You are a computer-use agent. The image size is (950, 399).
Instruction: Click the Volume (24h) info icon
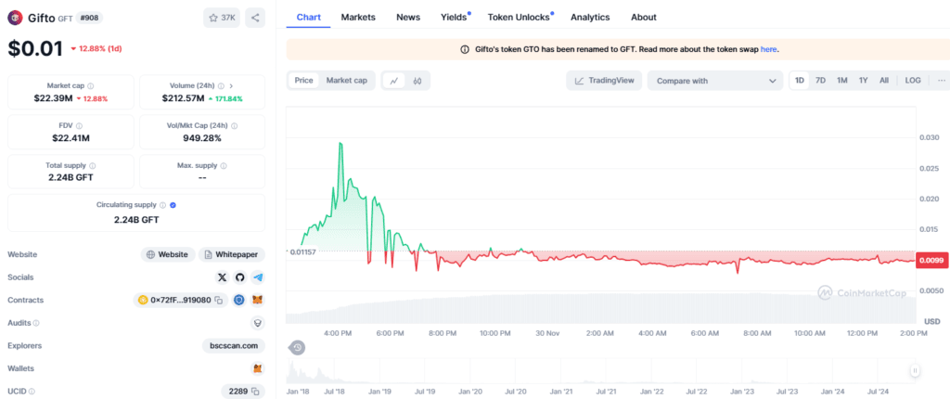coord(221,86)
